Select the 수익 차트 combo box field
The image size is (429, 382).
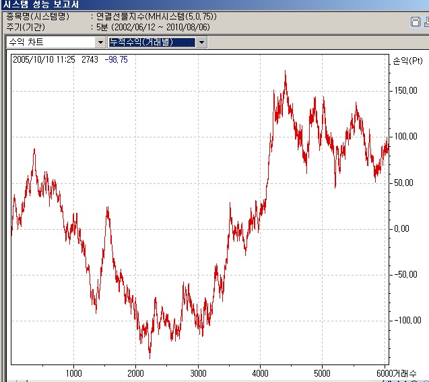(56, 42)
